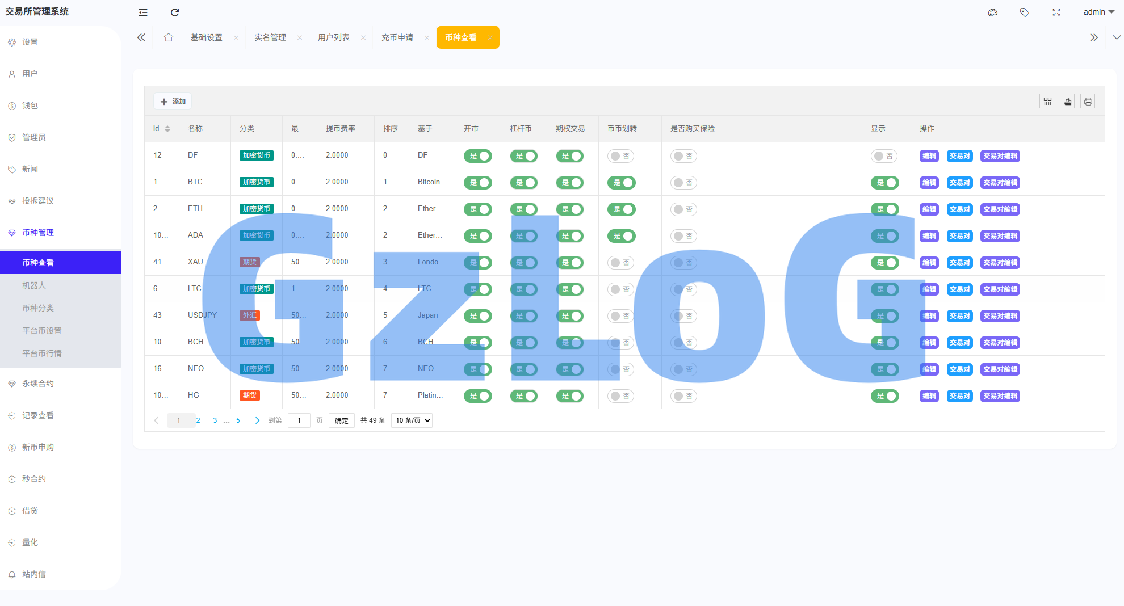Change page size via 10条/页 dropdown
Viewport: 1124px width, 606px height.
(411, 420)
